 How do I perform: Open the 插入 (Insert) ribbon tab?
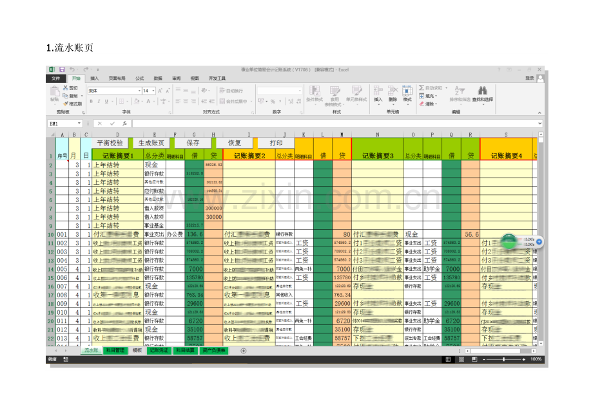(95, 79)
